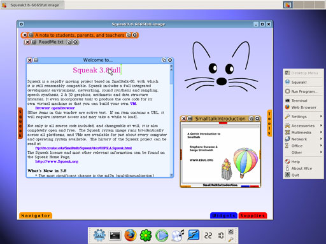Click the green flower icon on the panel

[x=146, y=235]
